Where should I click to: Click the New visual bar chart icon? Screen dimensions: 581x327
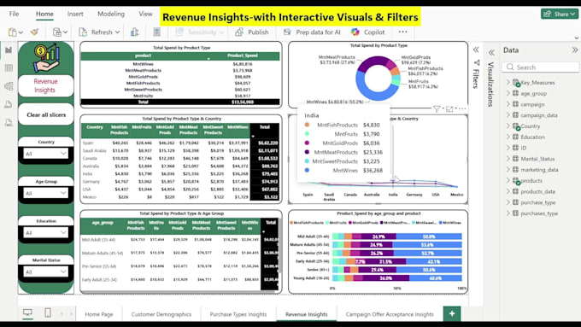click(x=135, y=32)
